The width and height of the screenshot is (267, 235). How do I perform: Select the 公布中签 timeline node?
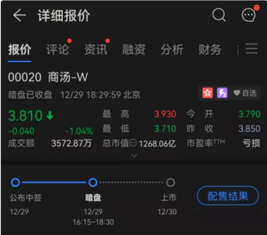click(15, 182)
